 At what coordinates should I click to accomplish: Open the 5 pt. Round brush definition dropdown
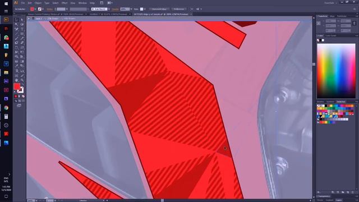[x=109, y=9]
